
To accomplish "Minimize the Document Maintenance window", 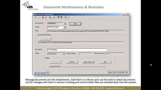I will [x=123, y=14].
